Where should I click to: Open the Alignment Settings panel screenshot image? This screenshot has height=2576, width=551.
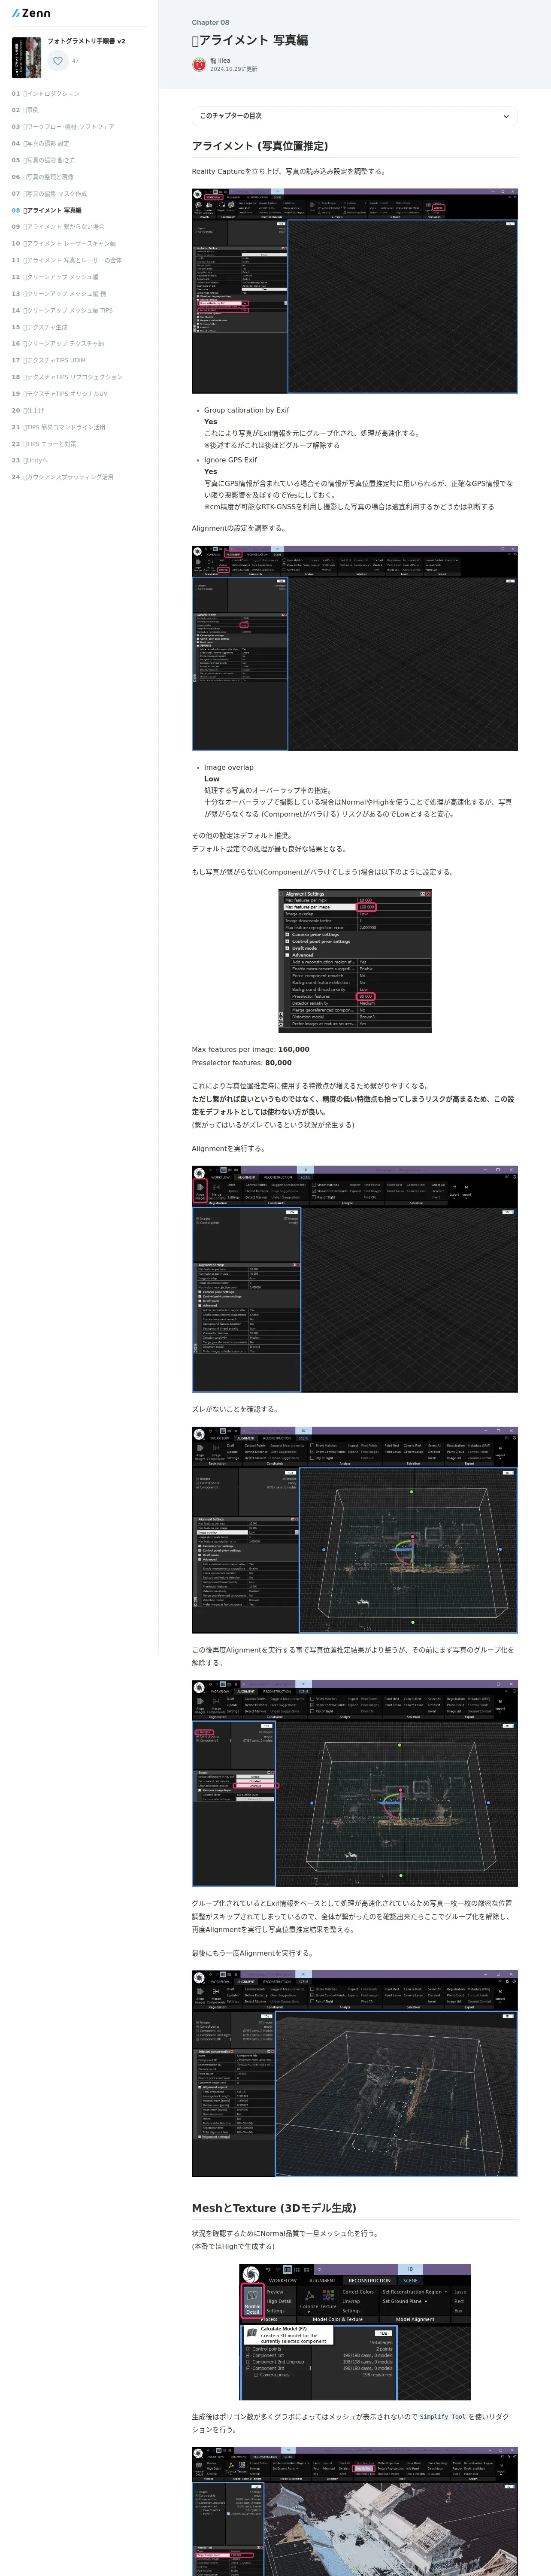(354, 961)
